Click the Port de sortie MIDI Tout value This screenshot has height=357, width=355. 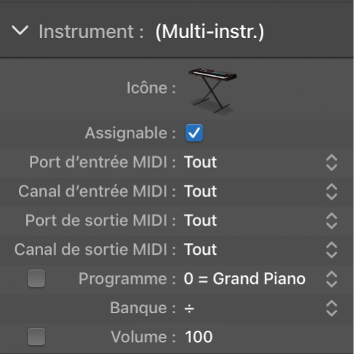pyautogui.click(x=200, y=220)
